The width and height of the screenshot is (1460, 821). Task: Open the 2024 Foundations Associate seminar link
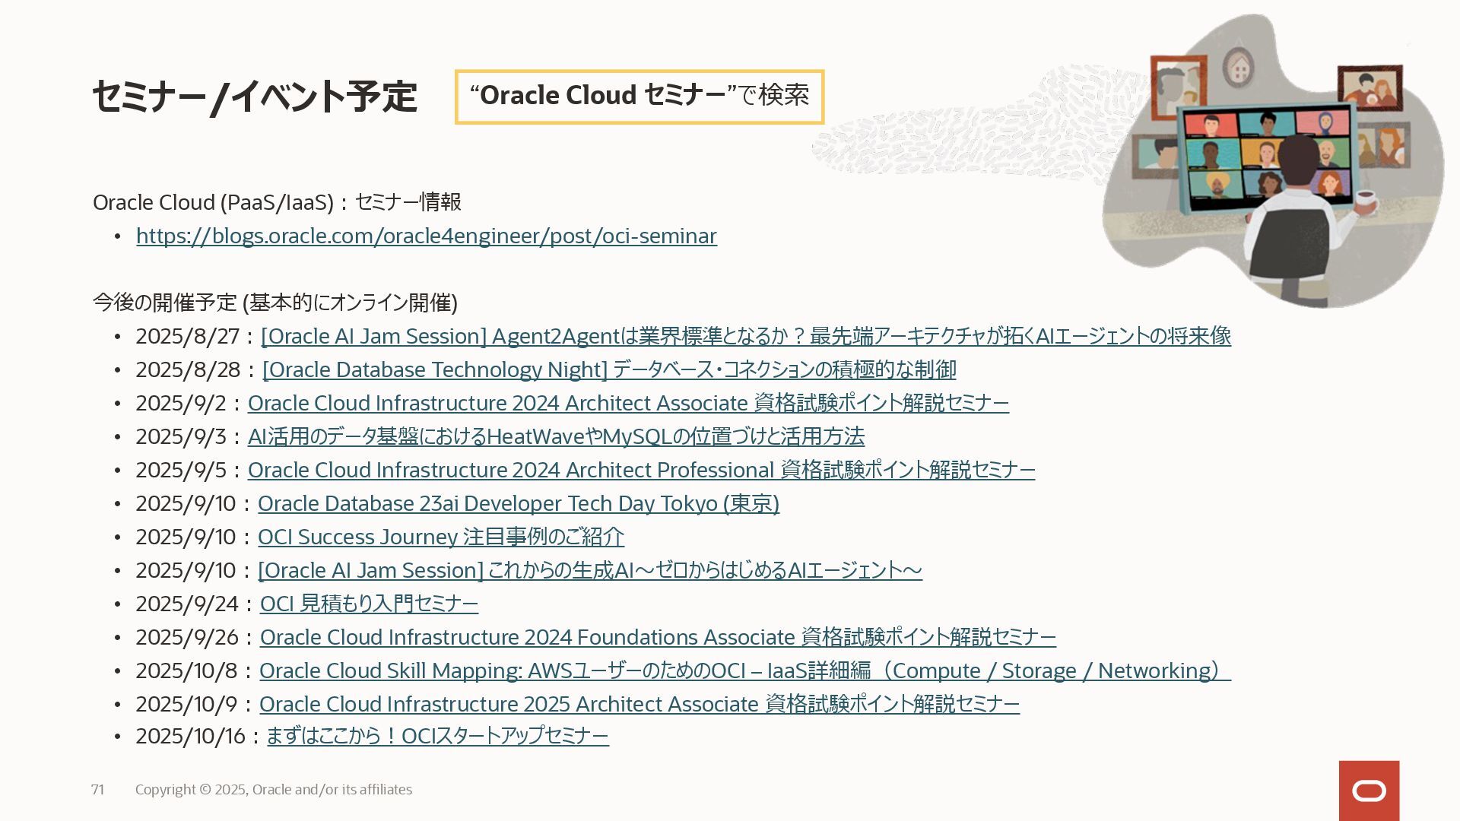click(x=658, y=637)
